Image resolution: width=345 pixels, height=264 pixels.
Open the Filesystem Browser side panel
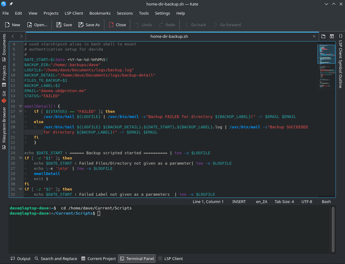[4, 128]
